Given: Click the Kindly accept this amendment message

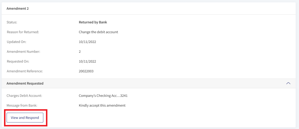Looking at the screenshot, I should (x=102, y=105).
